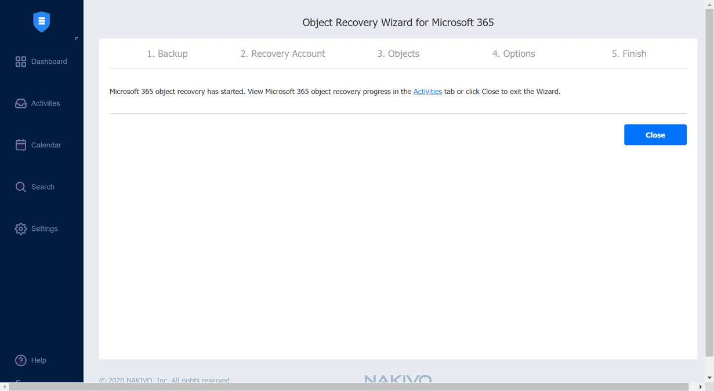This screenshot has height=391, width=714.
Task: Follow the Activities hyperlink in the message
Action: click(427, 91)
